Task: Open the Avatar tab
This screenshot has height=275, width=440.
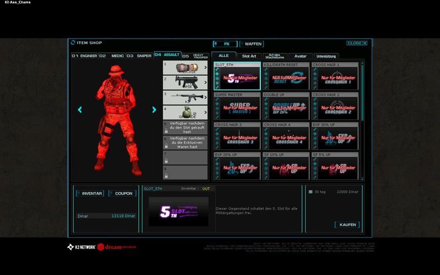Action: point(300,56)
